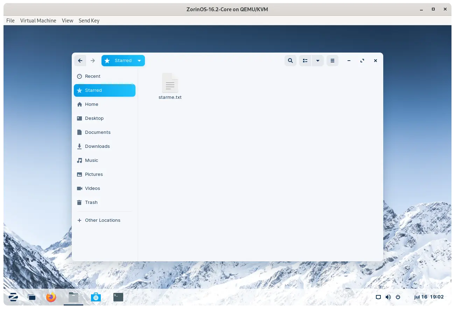
Task: Click the display icon in system tray
Action: click(x=378, y=297)
